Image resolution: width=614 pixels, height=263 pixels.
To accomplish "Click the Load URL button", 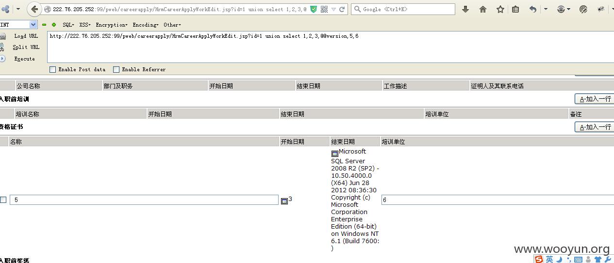I will [x=26, y=36].
